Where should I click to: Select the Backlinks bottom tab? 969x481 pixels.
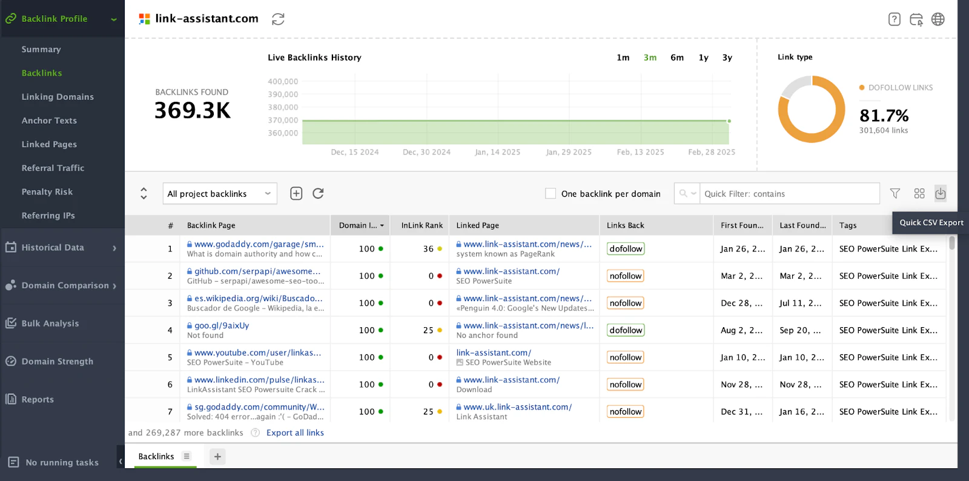[x=156, y=456]
